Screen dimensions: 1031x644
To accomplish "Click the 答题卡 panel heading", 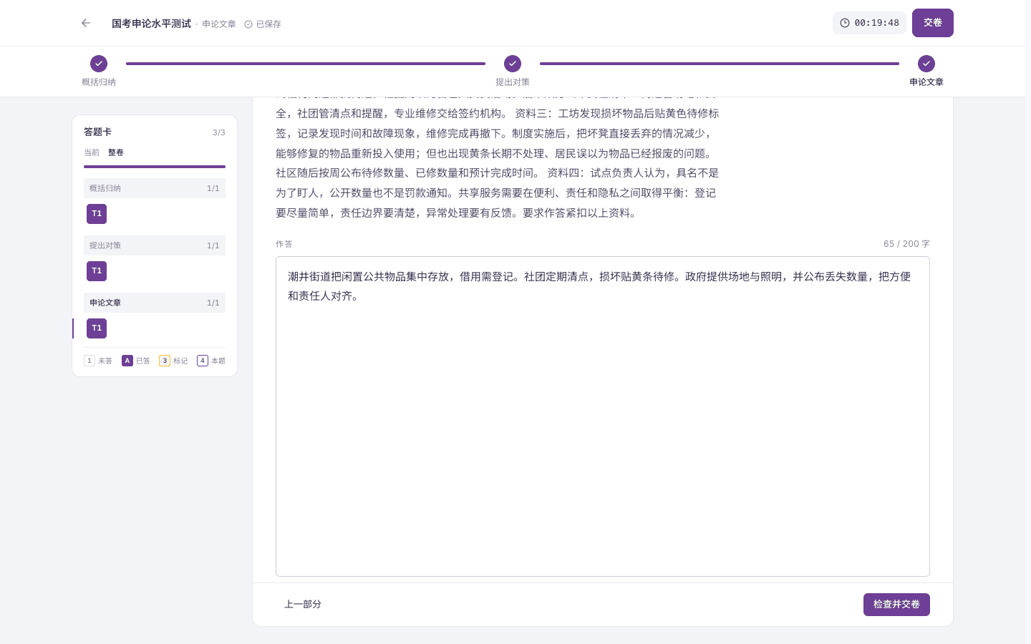I will 97,132.
